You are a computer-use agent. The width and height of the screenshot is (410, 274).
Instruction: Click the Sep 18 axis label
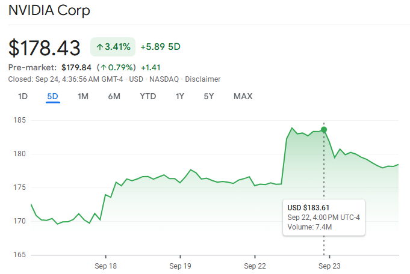[105, 266]
